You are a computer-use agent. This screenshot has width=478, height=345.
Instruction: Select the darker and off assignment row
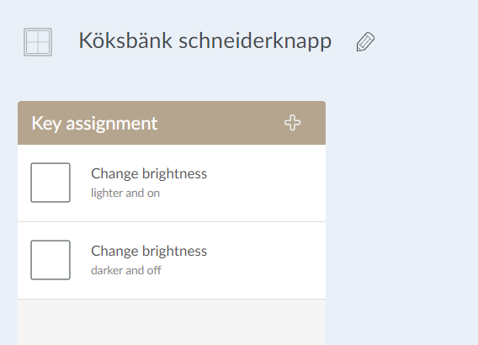coord(172,260)
